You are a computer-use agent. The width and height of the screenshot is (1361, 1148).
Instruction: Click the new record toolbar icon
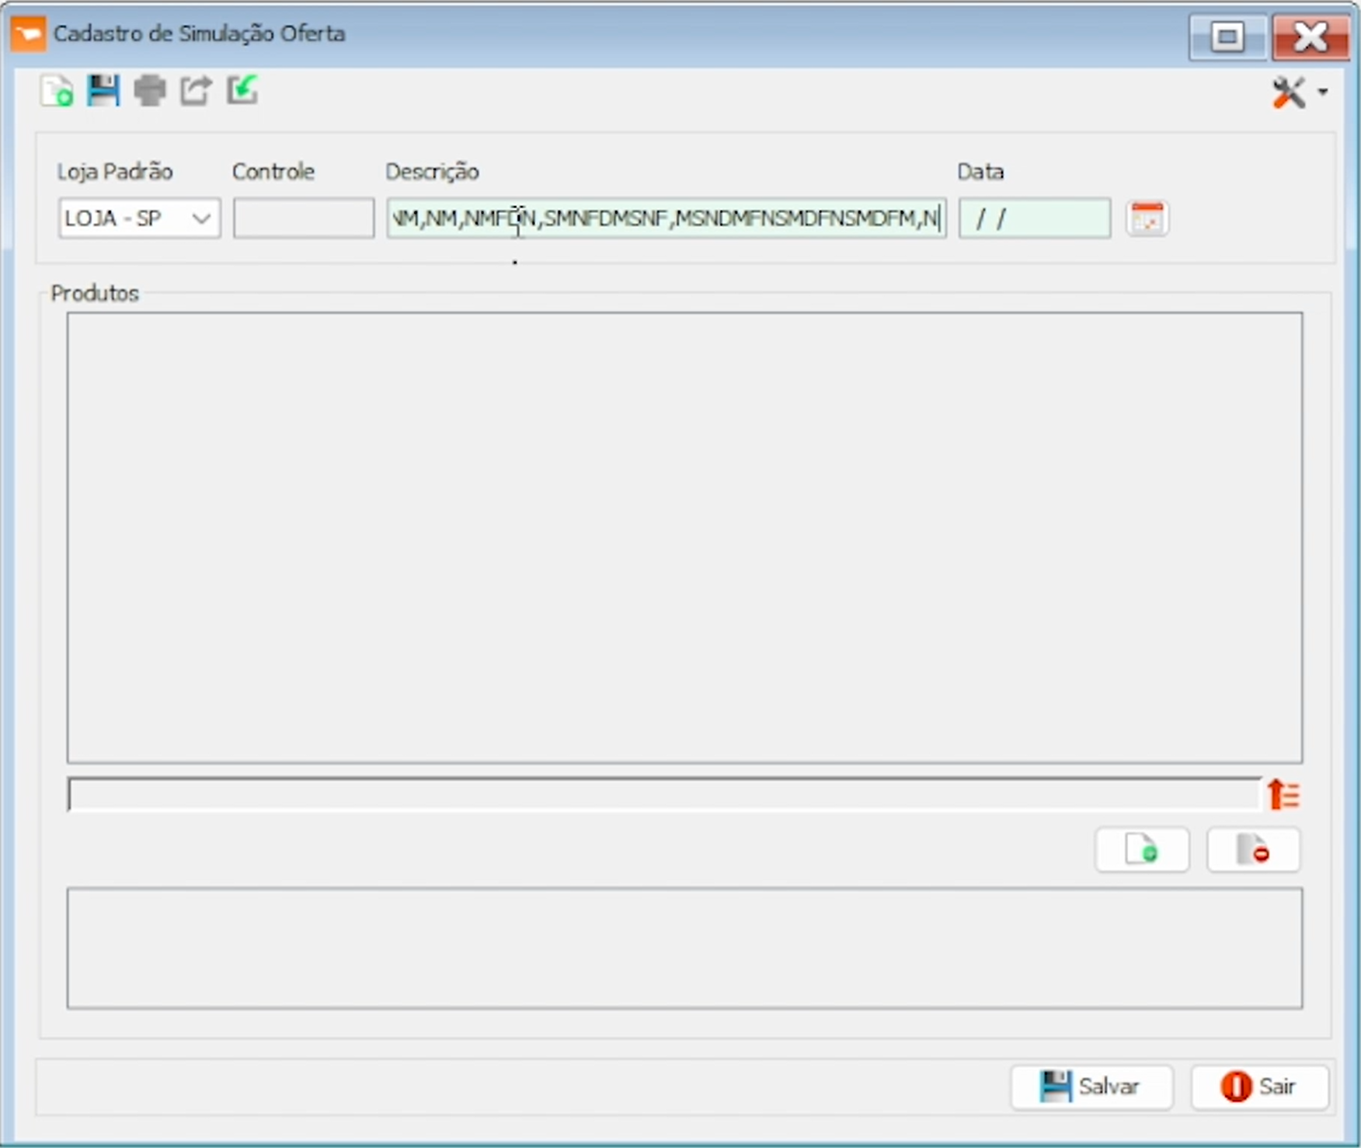tap(57, 92)
